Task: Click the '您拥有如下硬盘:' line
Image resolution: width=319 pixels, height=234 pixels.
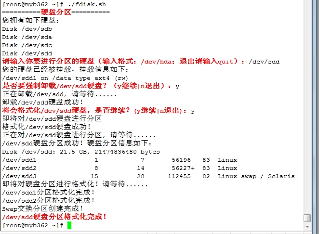Action: tap(30, 20)
